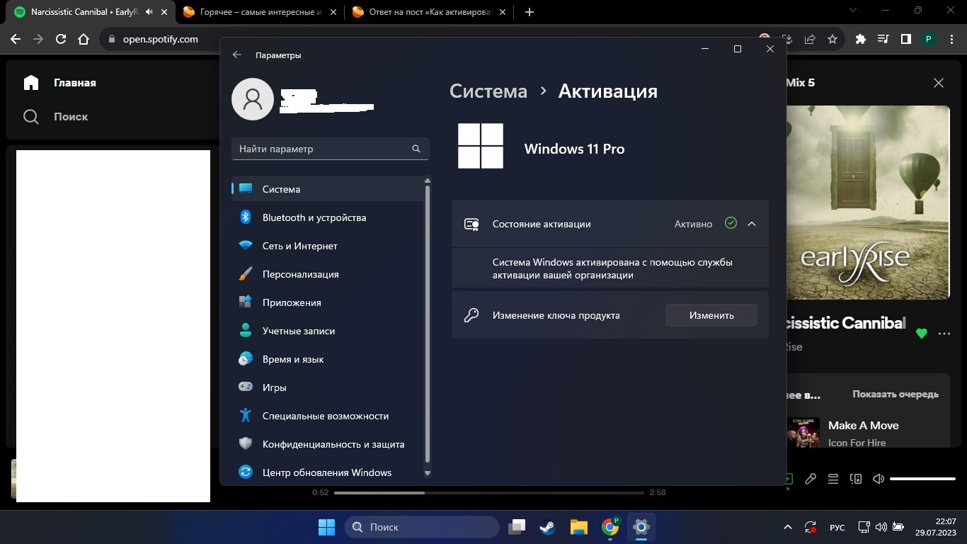The height and width of the screenshot is (544, 967).
Task: Select Система in the settings sidebar
Action: 328,189
